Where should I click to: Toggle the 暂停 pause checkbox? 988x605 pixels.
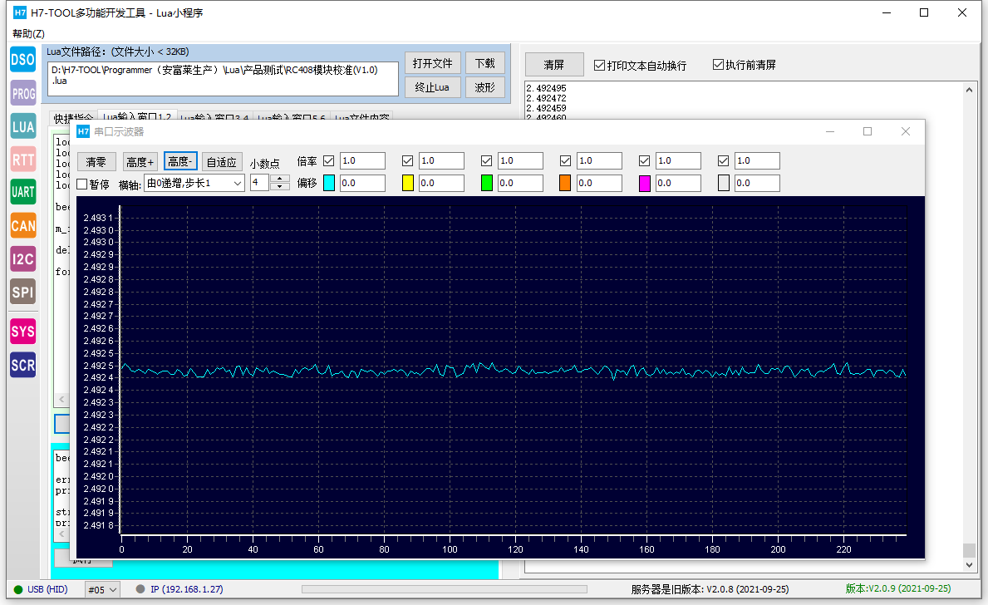click(x=82, y=184)
